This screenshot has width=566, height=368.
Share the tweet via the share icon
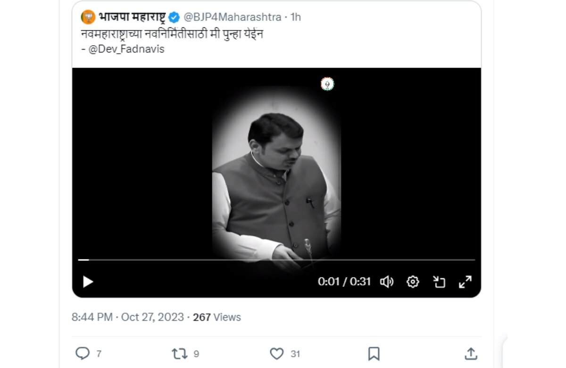coord(470,353)
